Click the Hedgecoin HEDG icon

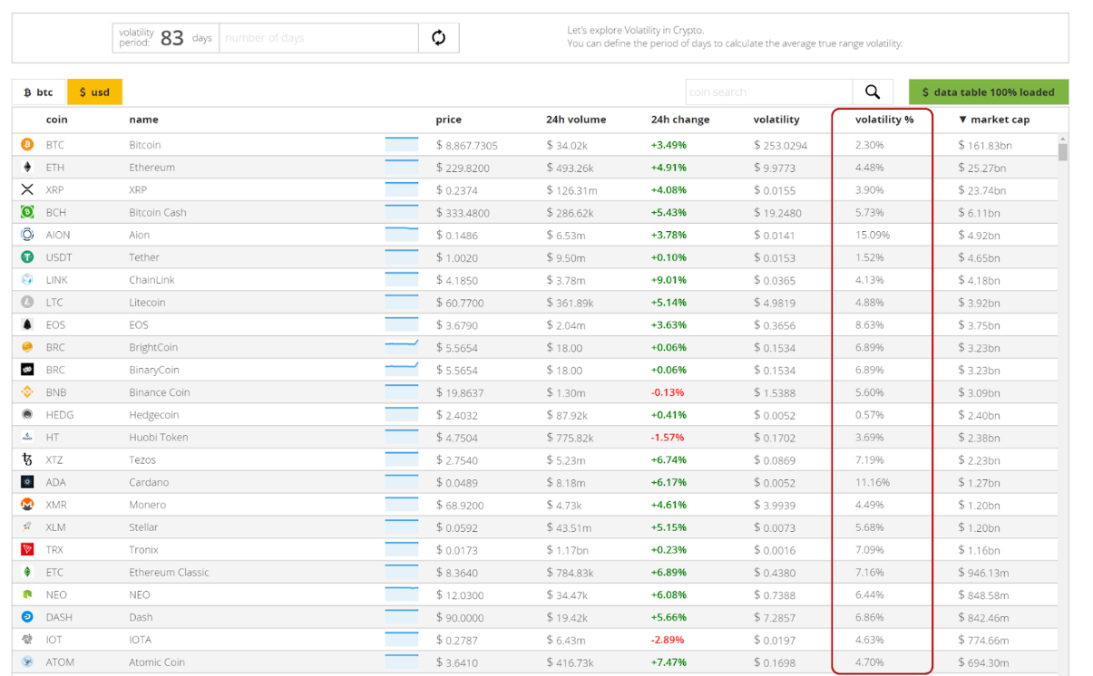coord(27,415)
